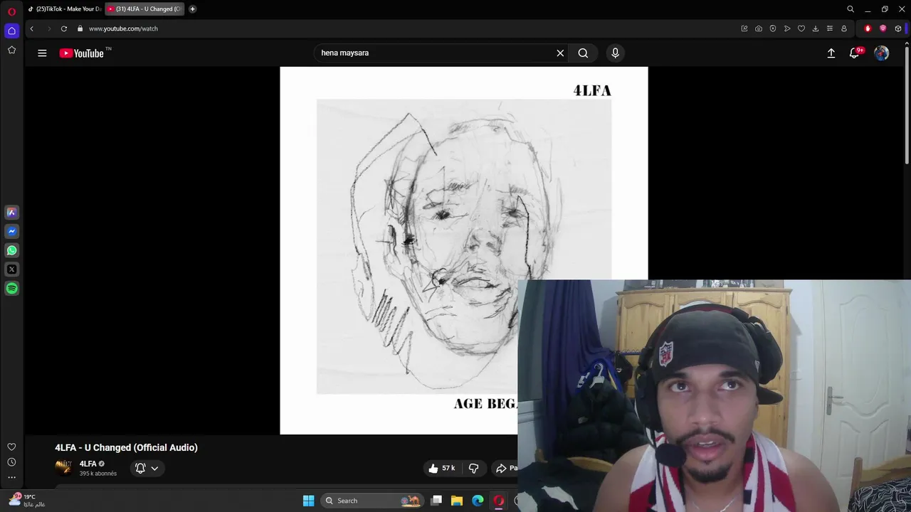911x512 pixels.
Task: Open the Opera main menu logo
Action: coord(11,11)
